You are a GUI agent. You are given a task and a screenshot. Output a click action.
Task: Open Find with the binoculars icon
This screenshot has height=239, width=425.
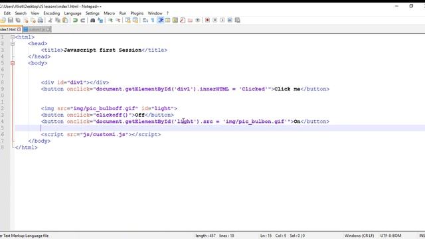point(93,21)
